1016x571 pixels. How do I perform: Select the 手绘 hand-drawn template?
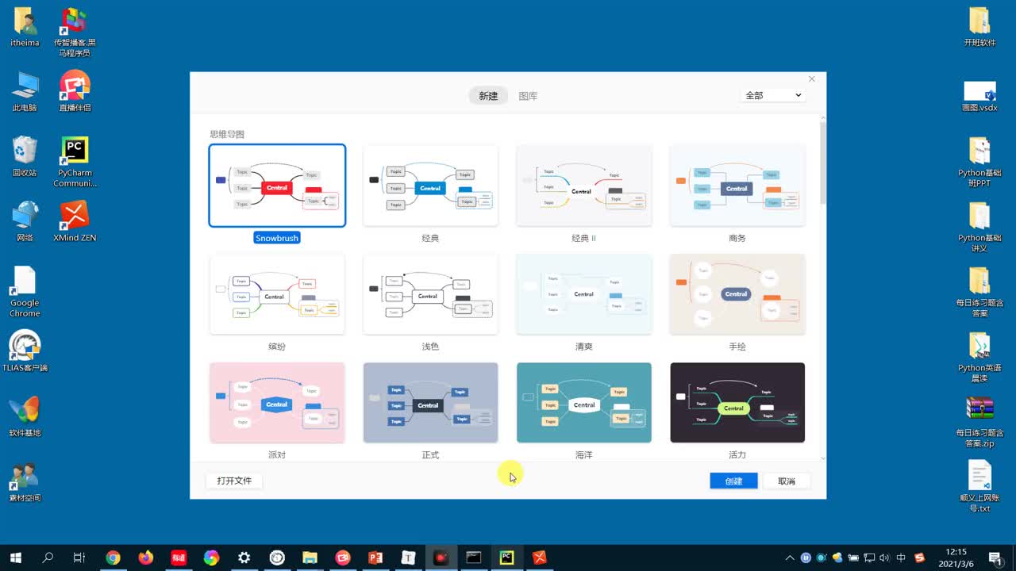[737, 294]
